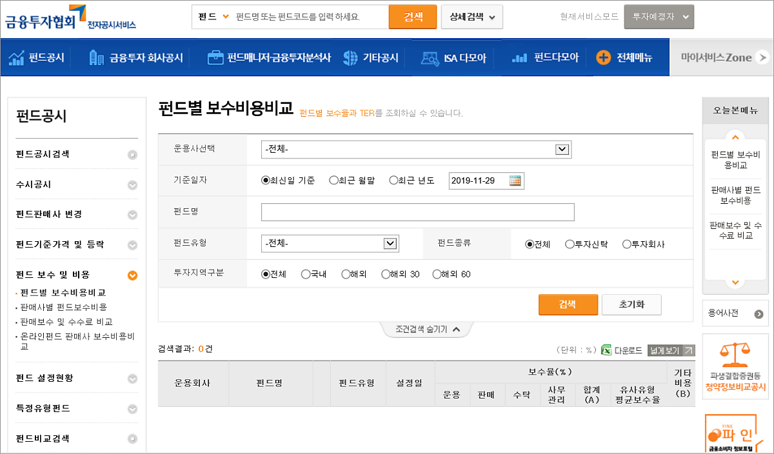
Task: Click the orange 검색 button in form
Action: (568, 304)
